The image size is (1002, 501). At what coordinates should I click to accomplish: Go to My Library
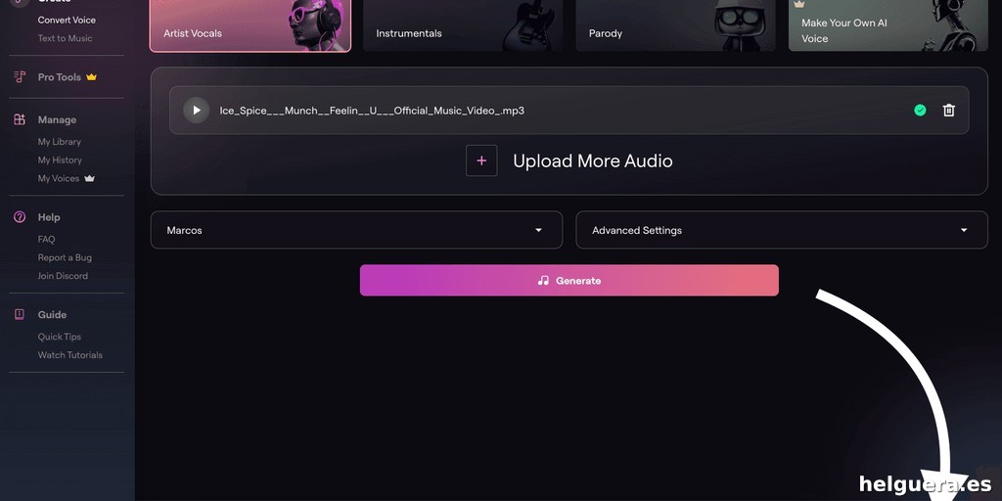(60, 142)
